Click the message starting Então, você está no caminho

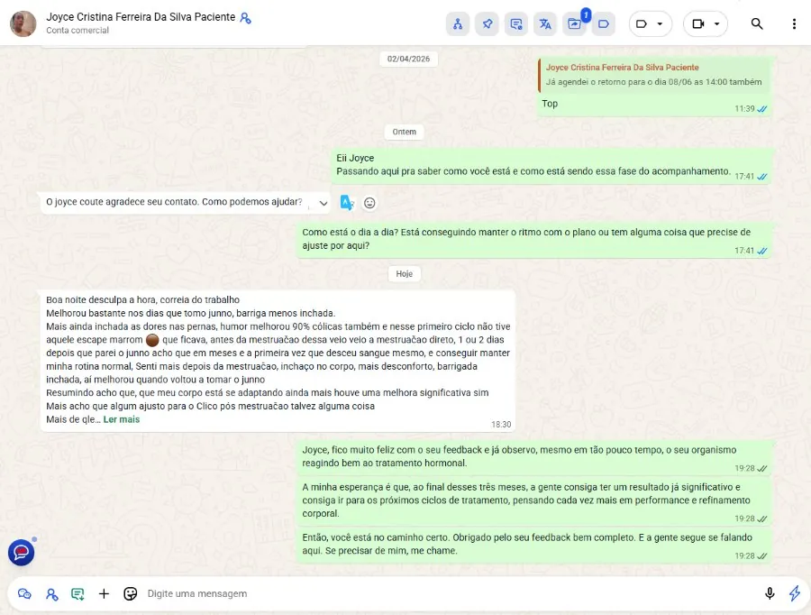coord(534,545)
